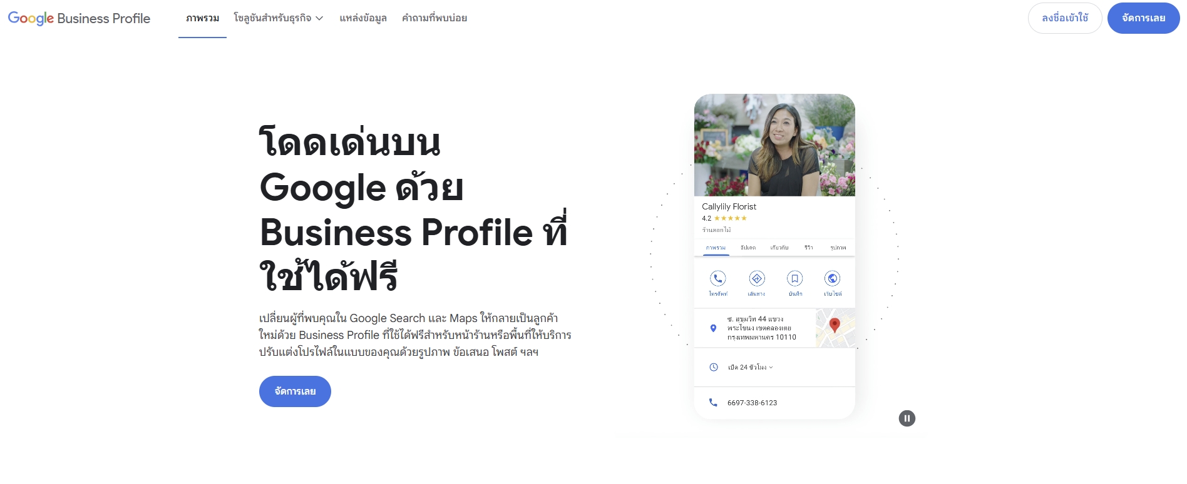
Task: Go to คำถามที่พบบ่อย page
Action: point(434,18)
